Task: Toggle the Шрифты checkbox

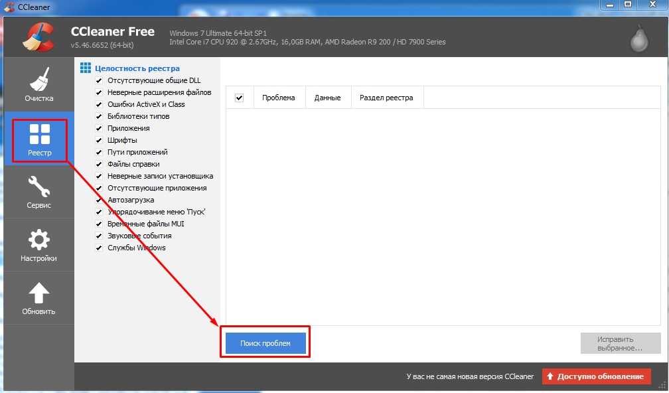Action: tap(99, 140)
